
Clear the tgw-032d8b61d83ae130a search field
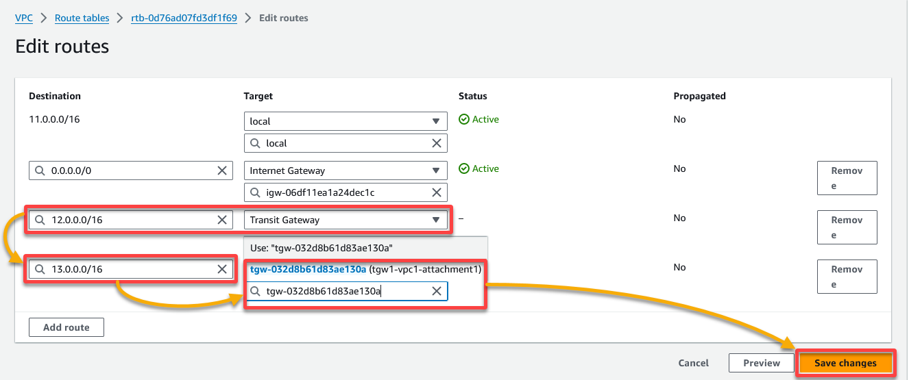coord(437,291)
